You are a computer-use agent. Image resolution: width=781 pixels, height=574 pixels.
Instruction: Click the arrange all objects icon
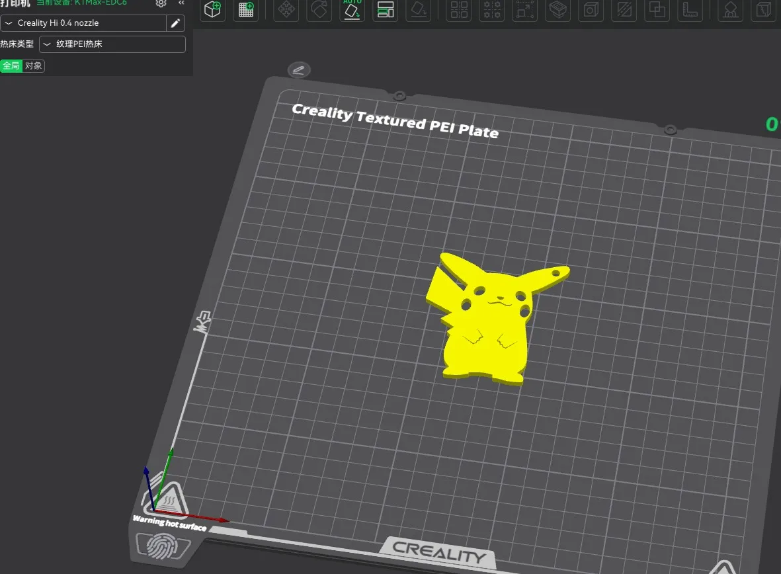pyautogui.click(x=386, y=9)
